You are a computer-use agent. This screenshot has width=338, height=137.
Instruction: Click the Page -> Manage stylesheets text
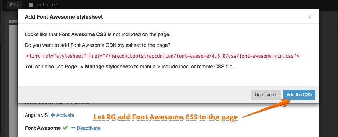(99, 67)
